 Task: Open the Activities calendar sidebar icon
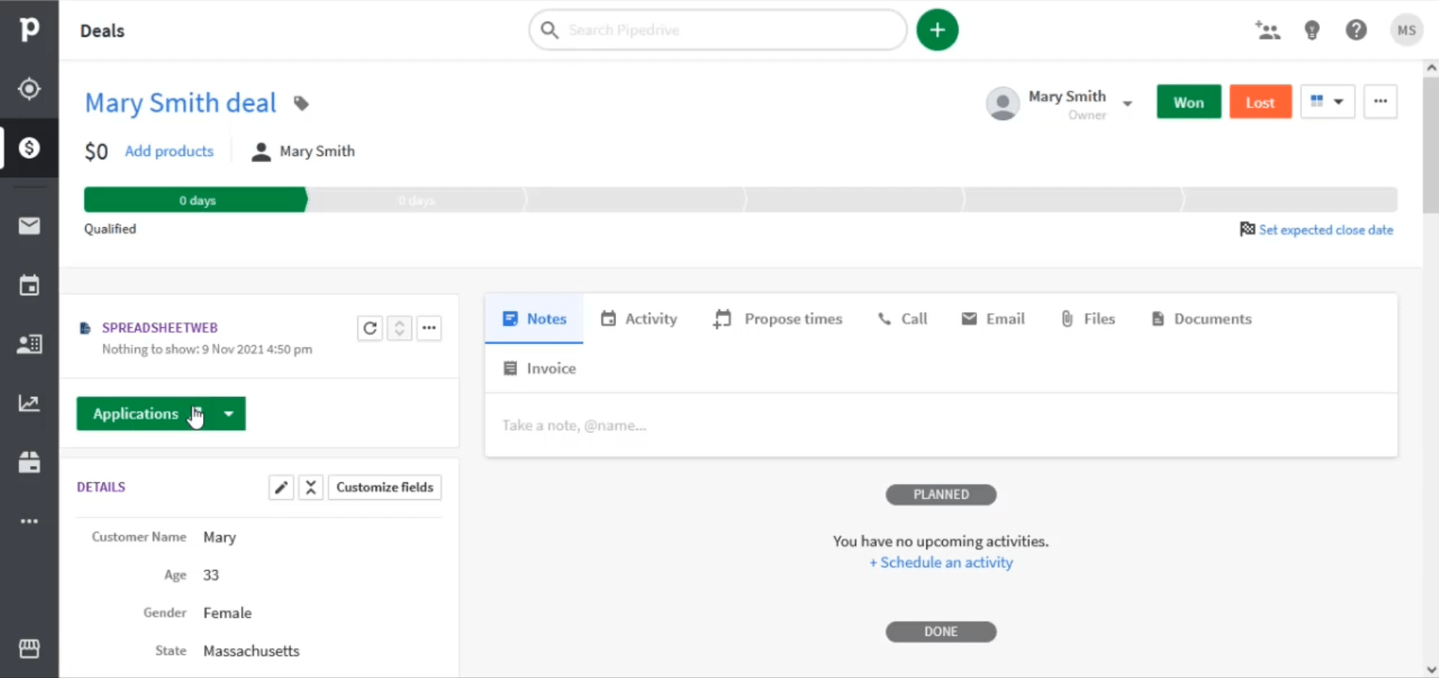coord(29,285)
